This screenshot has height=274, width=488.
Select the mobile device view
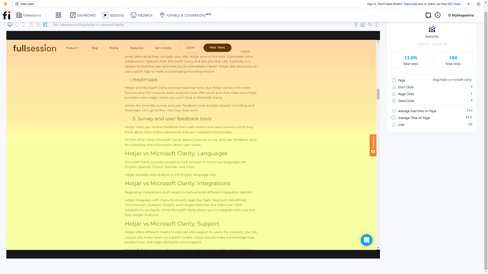[x=24, y=25]
